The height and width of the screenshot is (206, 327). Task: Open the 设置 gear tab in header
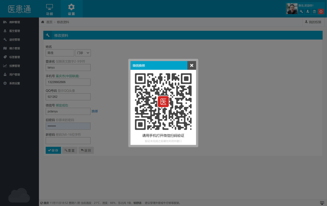point(71,9)
